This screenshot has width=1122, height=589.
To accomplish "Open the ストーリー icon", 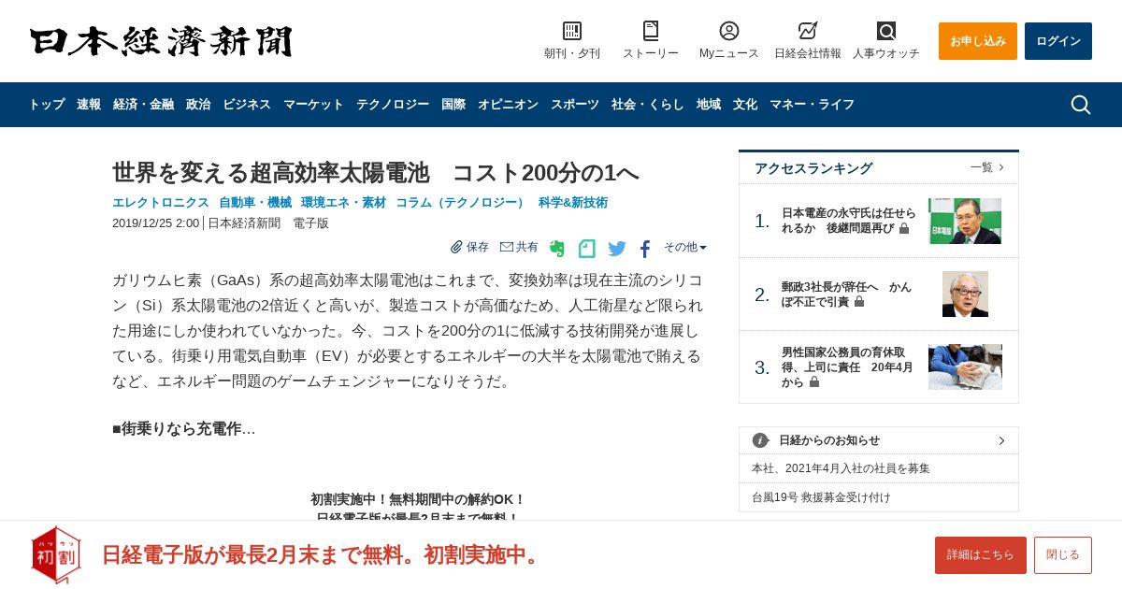I will (x=651, y=31).
